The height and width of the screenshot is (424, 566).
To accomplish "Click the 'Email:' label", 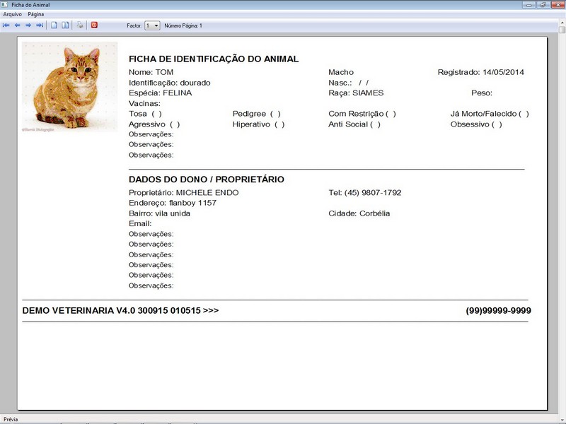I will 140,223.
